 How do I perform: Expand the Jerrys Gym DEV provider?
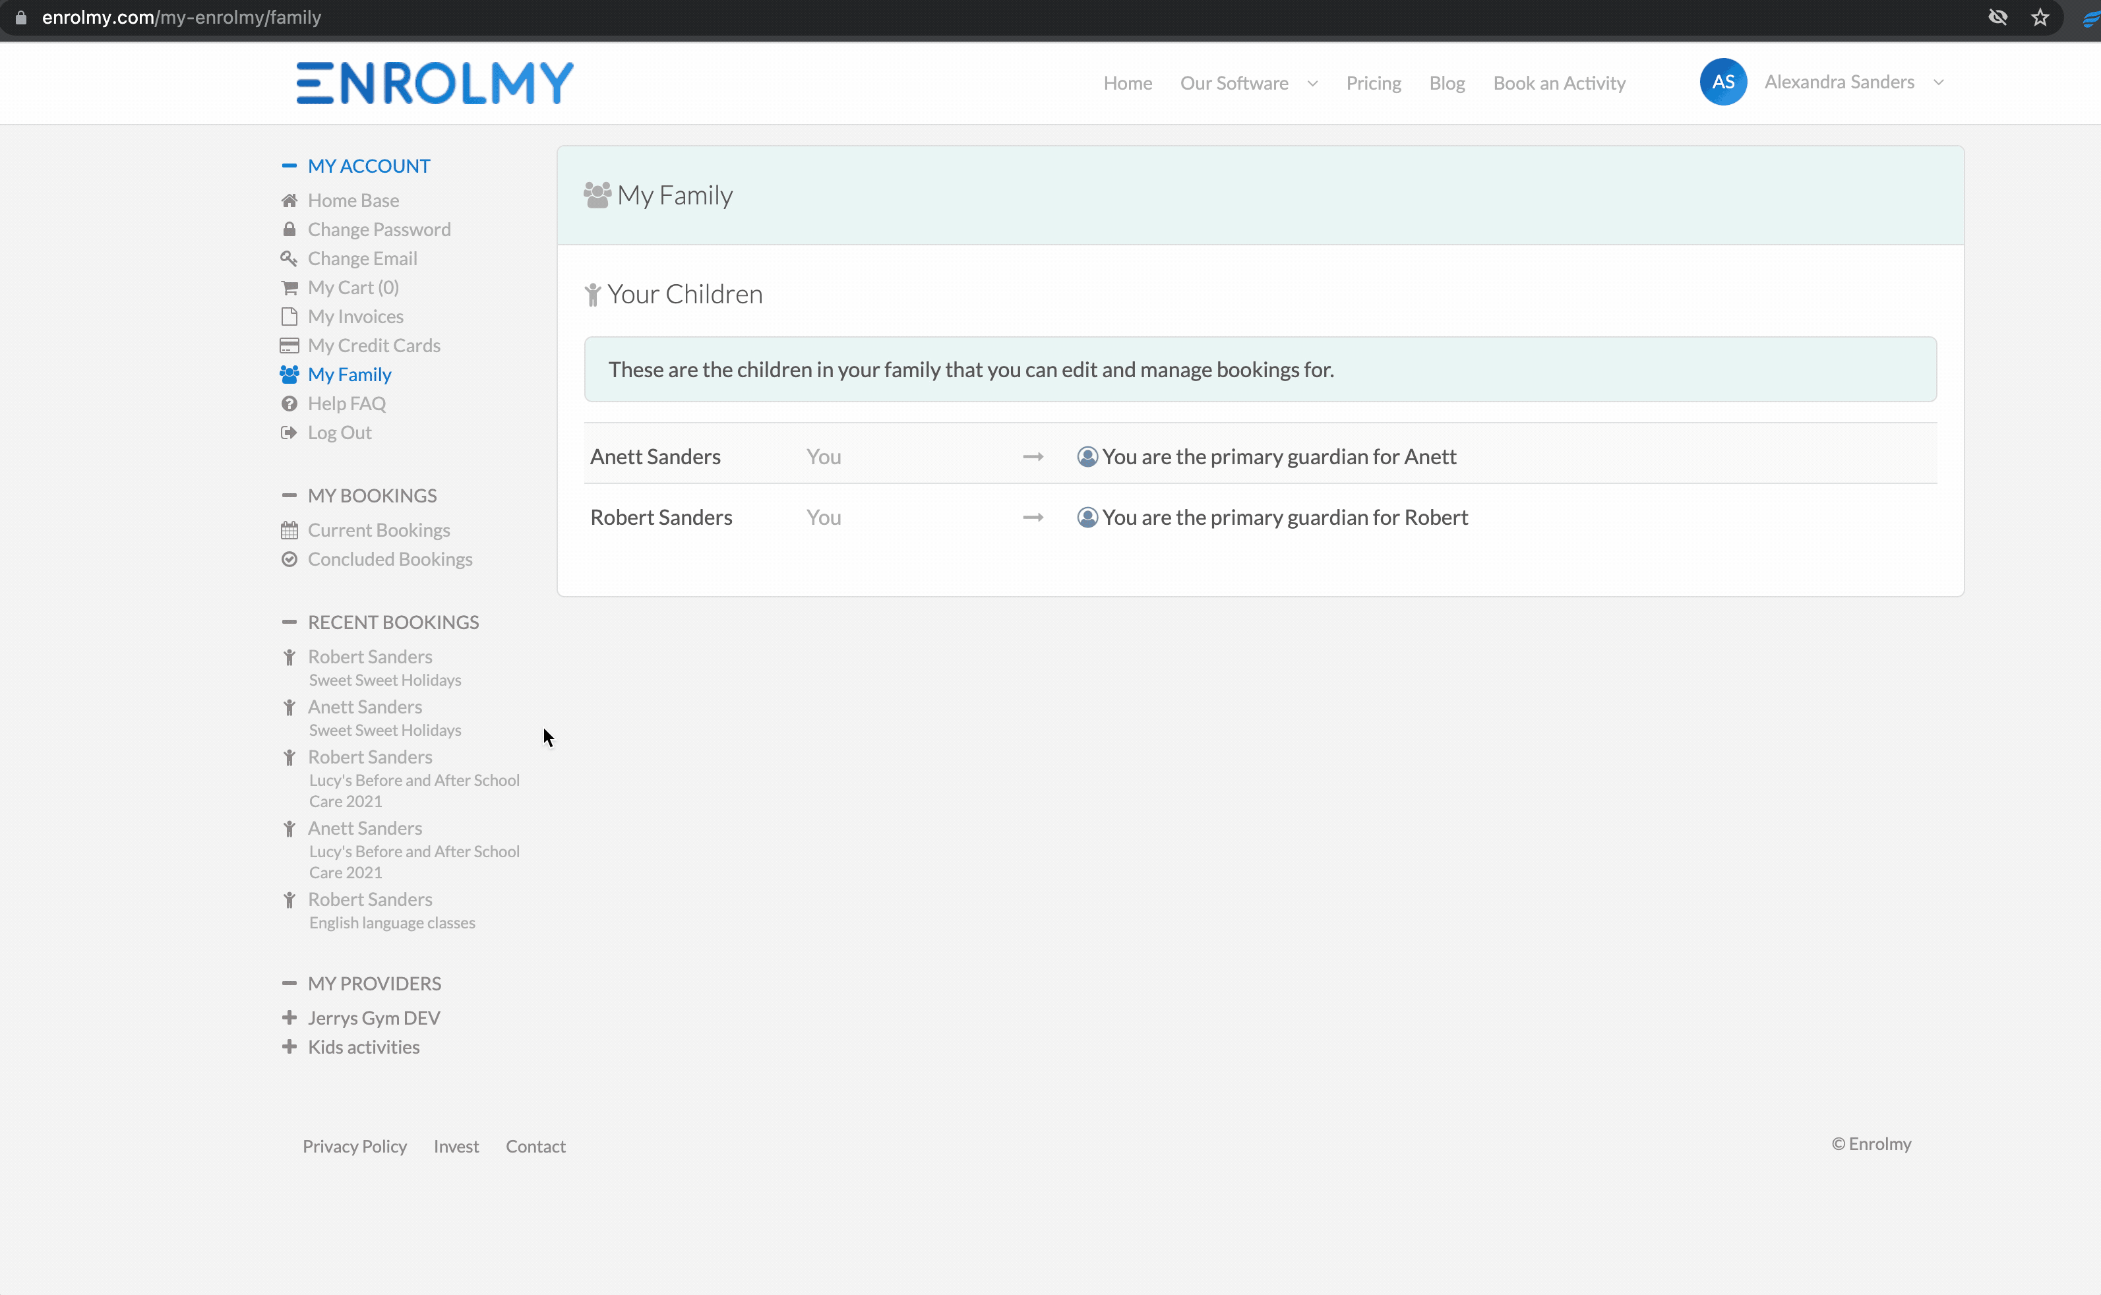click(289, 1018)
